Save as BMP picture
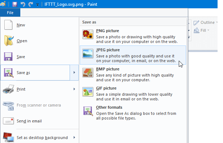Viewport: 223px width, 143px height. [x=133, y=74]
